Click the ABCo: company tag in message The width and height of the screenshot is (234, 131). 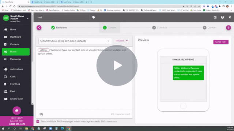(44, 50)
